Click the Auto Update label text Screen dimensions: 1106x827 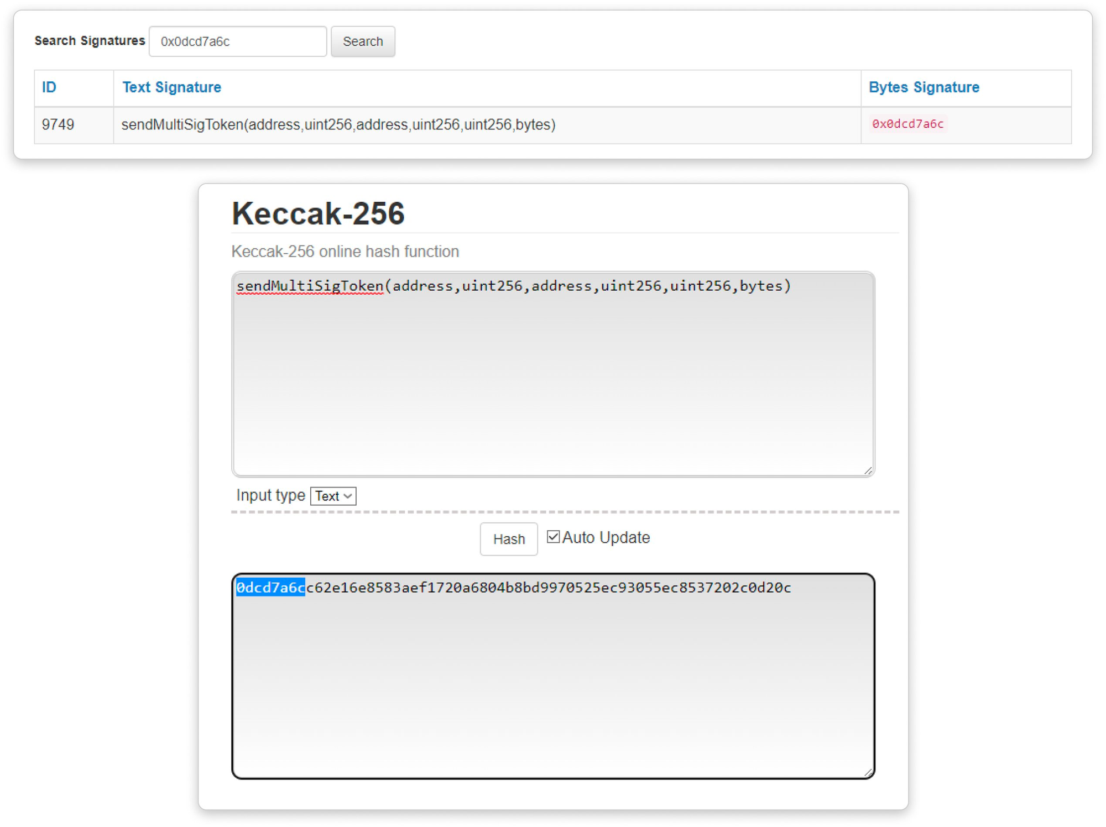(x=606, y=537)
